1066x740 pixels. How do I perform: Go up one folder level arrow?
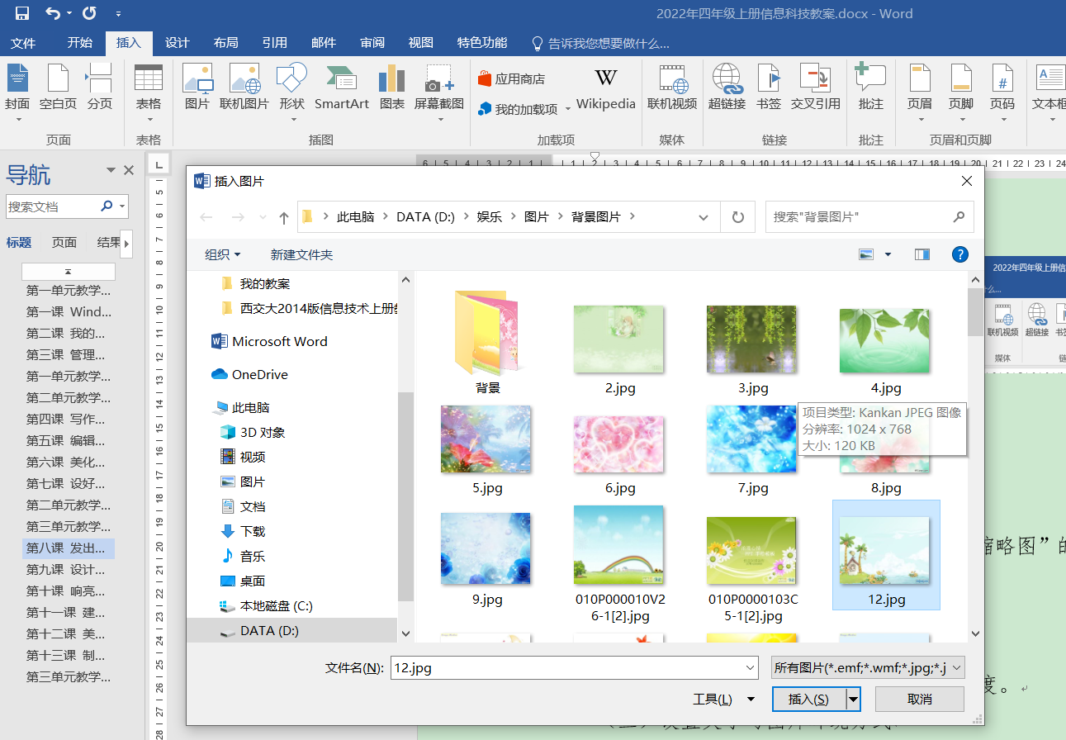pos(284,217)
